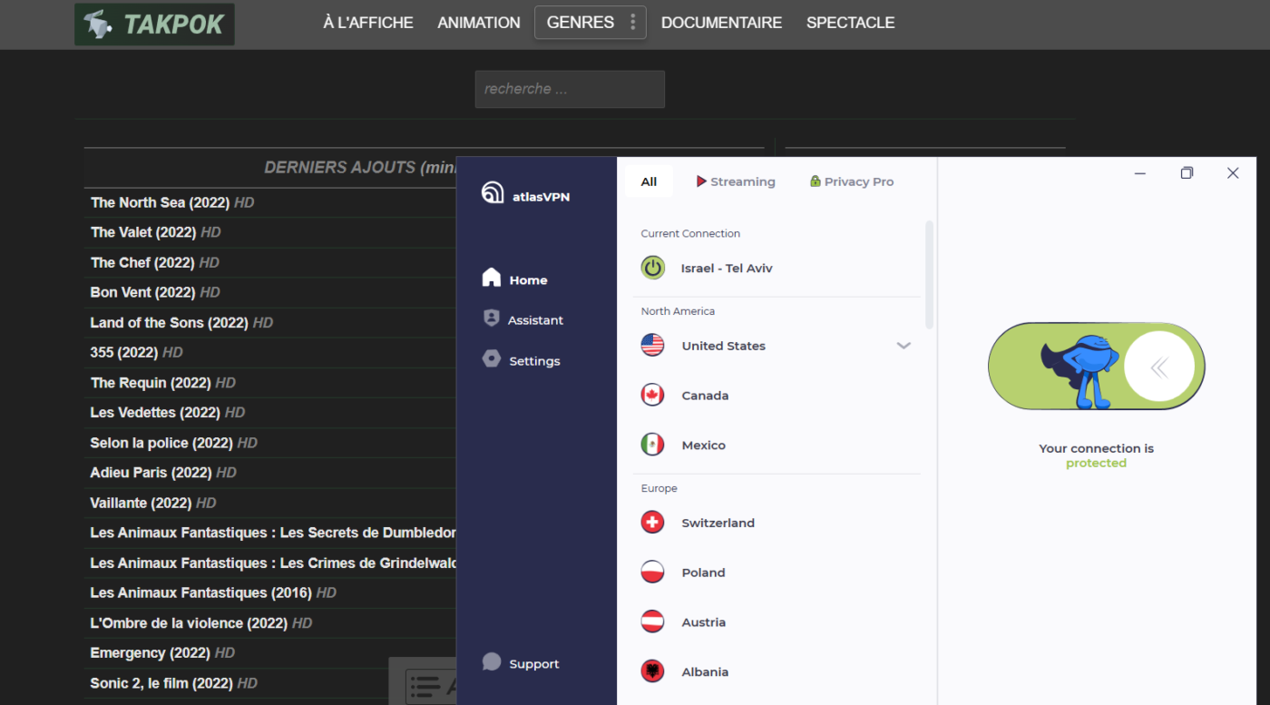Screen dimensions: 1270x705
Task: Click the server list vertical scrollbar
Action: [929, 274]
